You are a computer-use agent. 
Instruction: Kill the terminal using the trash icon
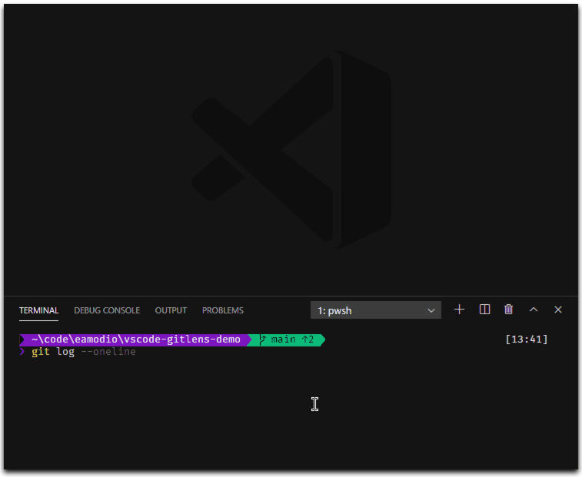point(508,310)
